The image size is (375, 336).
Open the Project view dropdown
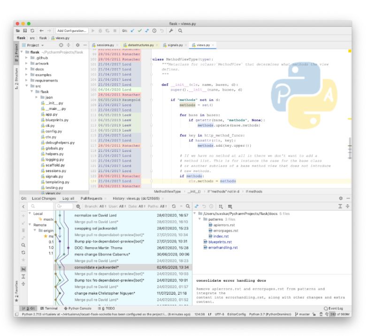point(35,45)
